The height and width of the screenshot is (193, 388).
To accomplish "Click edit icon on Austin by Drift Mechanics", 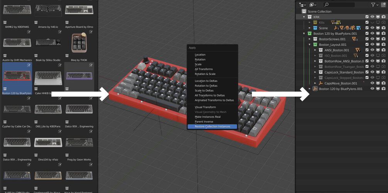I will (x=29, y=32).
